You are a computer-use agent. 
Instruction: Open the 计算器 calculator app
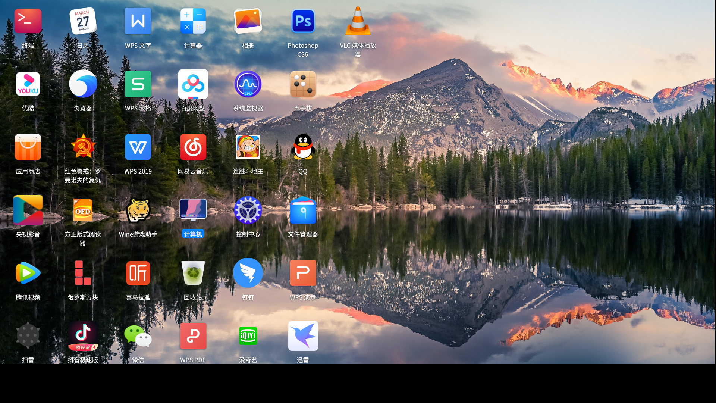193,21
